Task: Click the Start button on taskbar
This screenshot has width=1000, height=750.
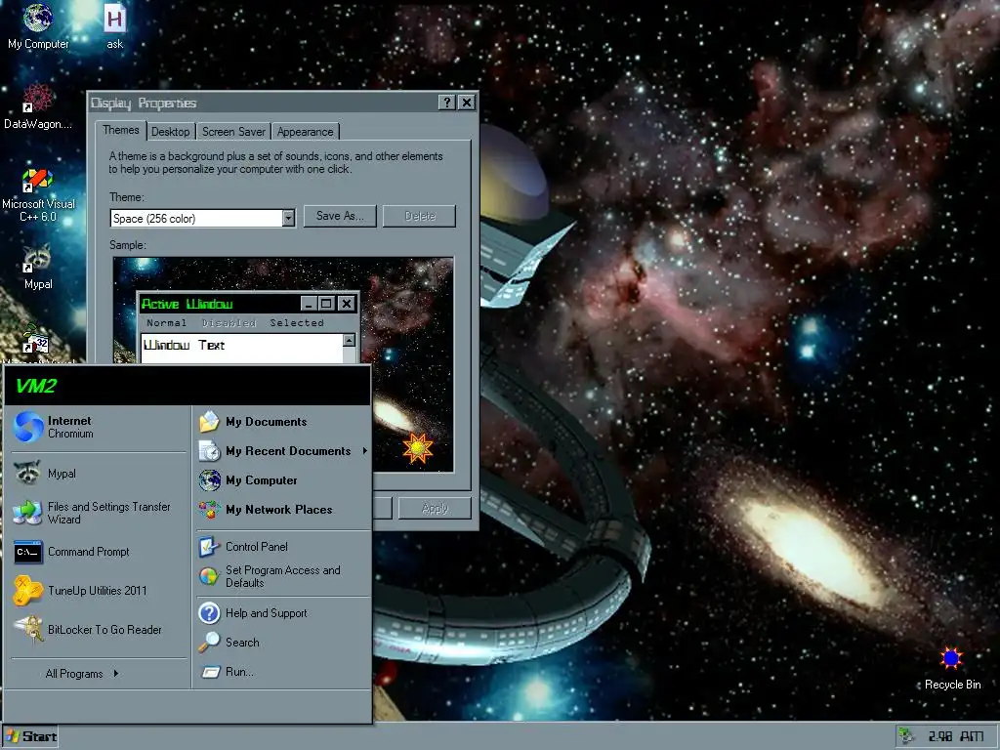Action: coord(30,736)
